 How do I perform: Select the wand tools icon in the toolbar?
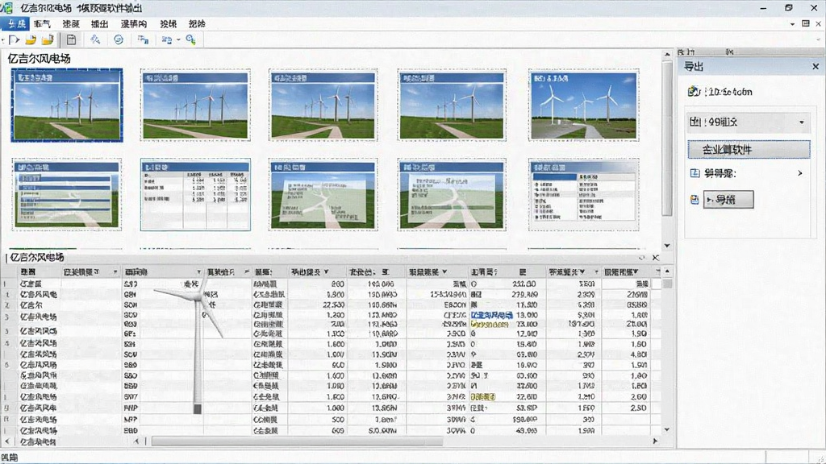(x=95, y=39)
